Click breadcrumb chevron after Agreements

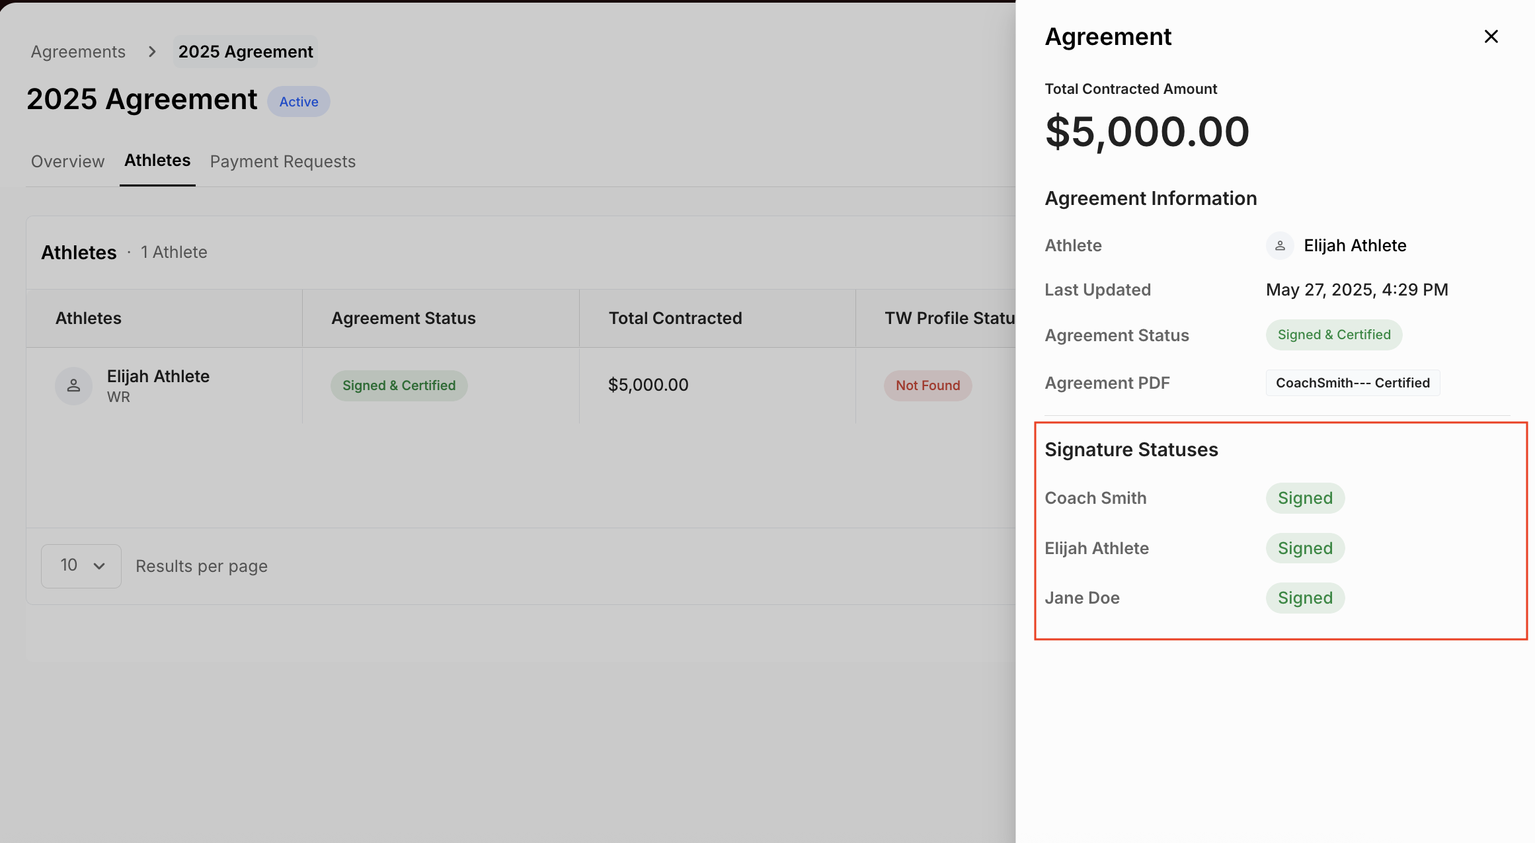[152, 52]
